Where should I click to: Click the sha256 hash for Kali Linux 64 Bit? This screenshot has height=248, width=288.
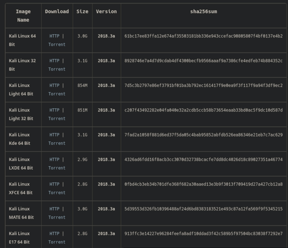click(204, 36)
